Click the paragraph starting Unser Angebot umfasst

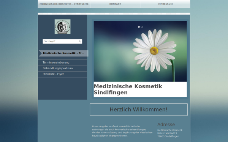[122, 131]
